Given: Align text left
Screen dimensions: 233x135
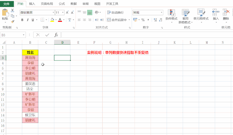Looking at the screenshot, I should point(79,20).
